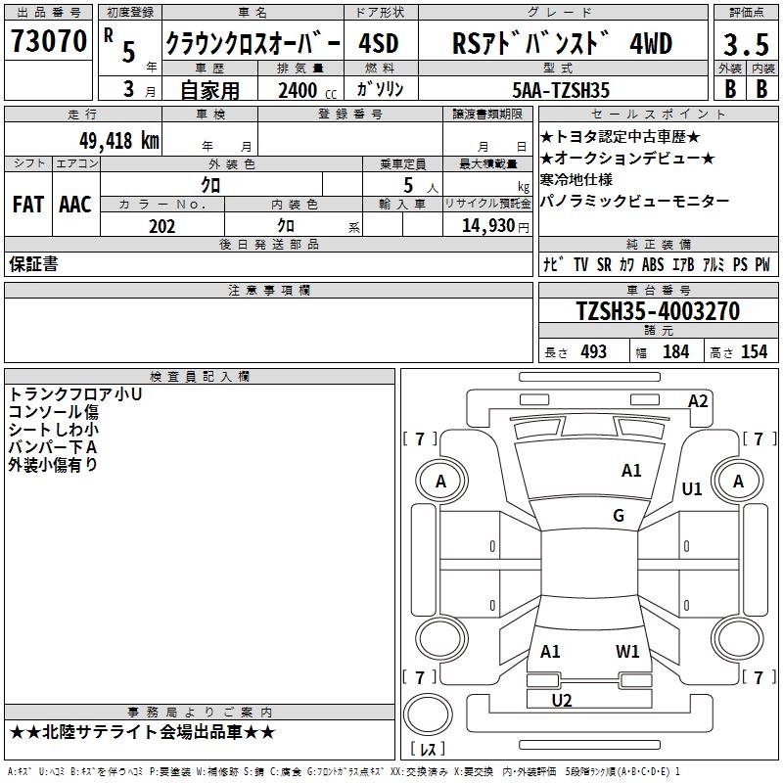Select the equipment code SR

[604, 264]
